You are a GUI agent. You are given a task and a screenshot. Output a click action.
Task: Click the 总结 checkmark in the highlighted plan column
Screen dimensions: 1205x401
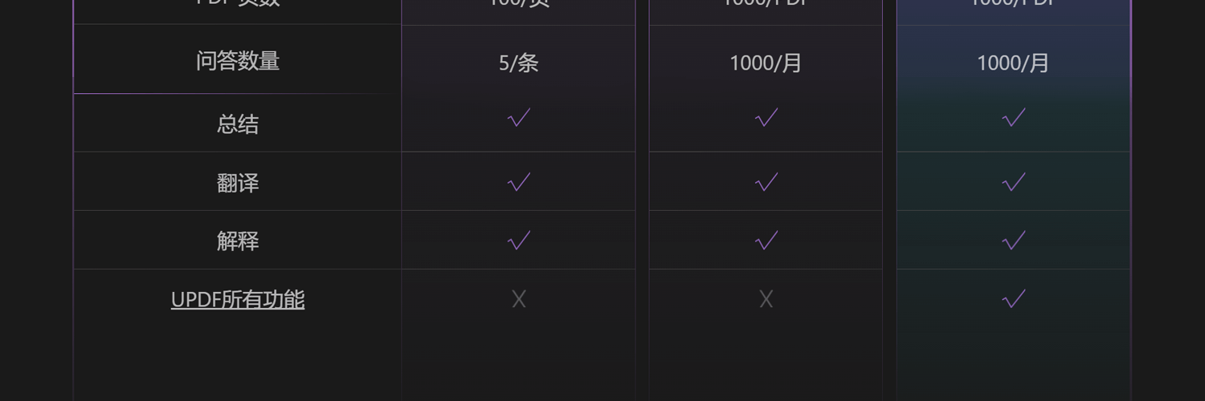(1014, 119)
